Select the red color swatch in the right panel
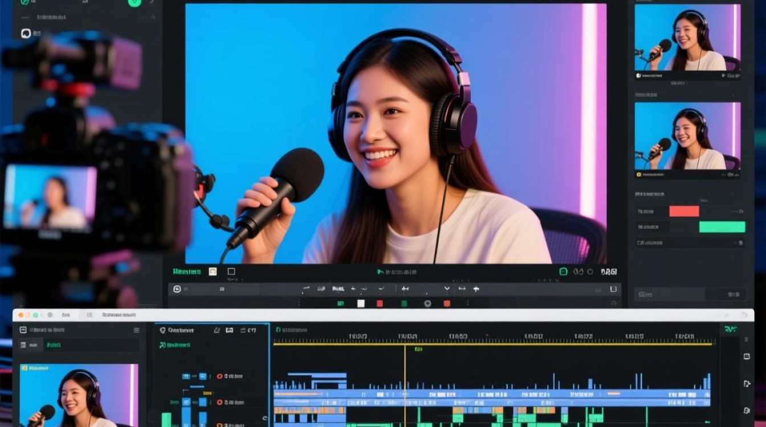The width and height of the screenshot is (766, 427). (x=684, y=211)
